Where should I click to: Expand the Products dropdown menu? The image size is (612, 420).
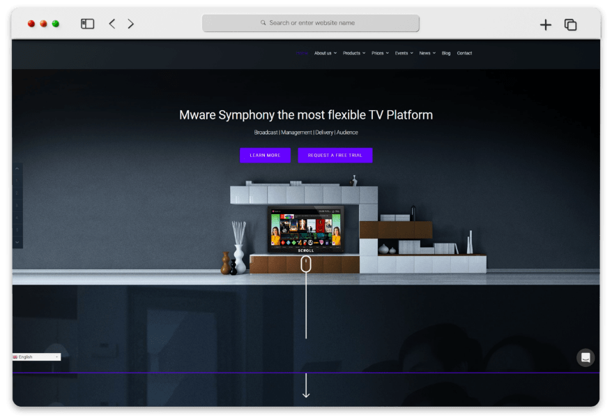[x=353, y=53]
